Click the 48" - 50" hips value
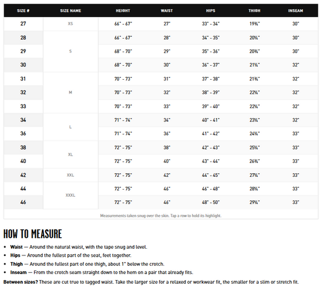This screenshot has height=288, width=322. (211, 202)
